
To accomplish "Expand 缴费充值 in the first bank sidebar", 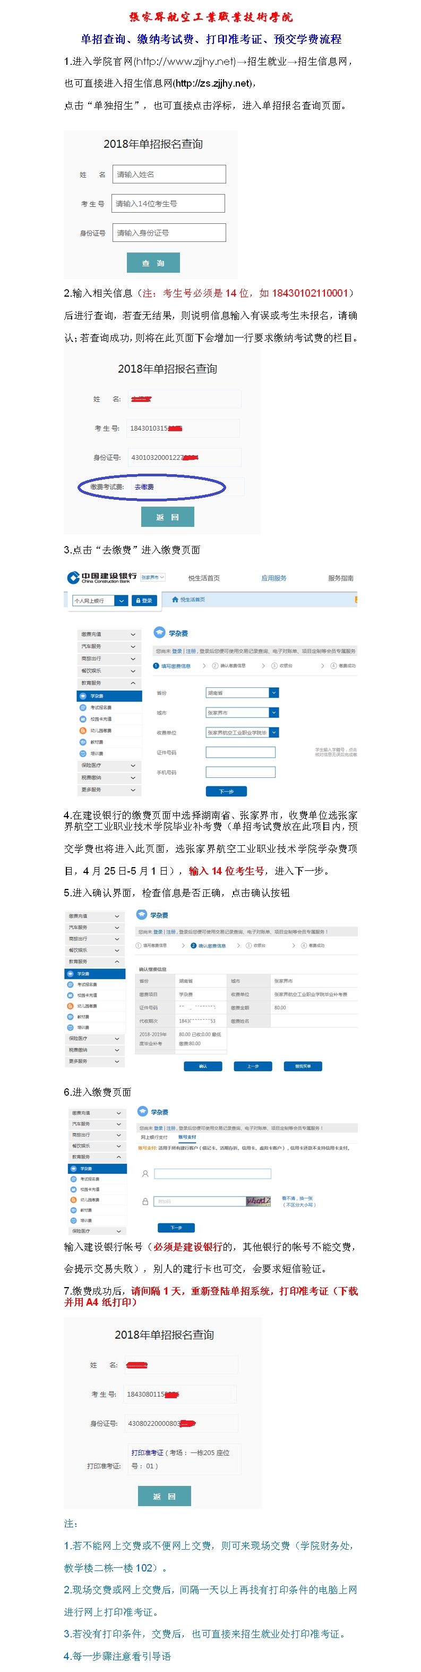I will point(133,634).
